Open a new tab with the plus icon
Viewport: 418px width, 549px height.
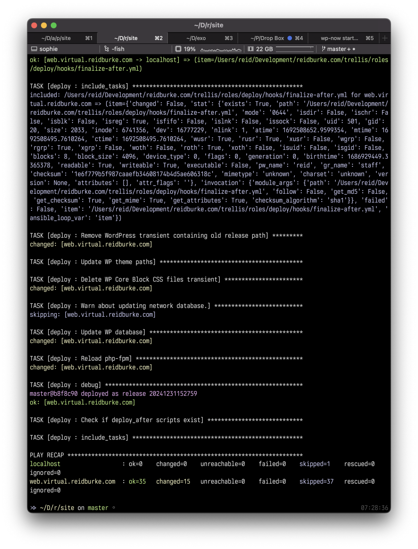(384, 38)
